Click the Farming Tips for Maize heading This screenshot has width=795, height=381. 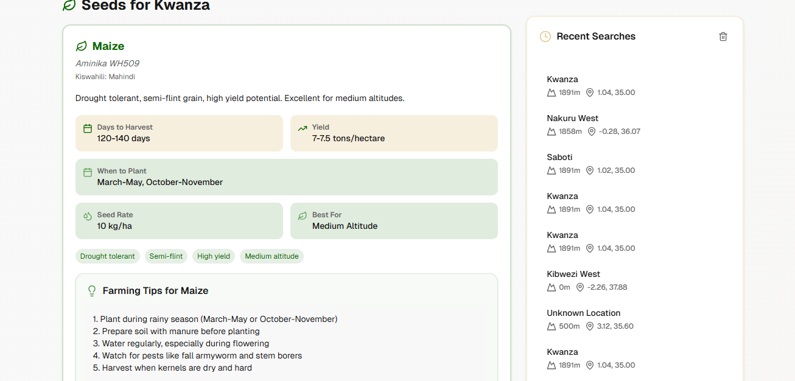155,291
